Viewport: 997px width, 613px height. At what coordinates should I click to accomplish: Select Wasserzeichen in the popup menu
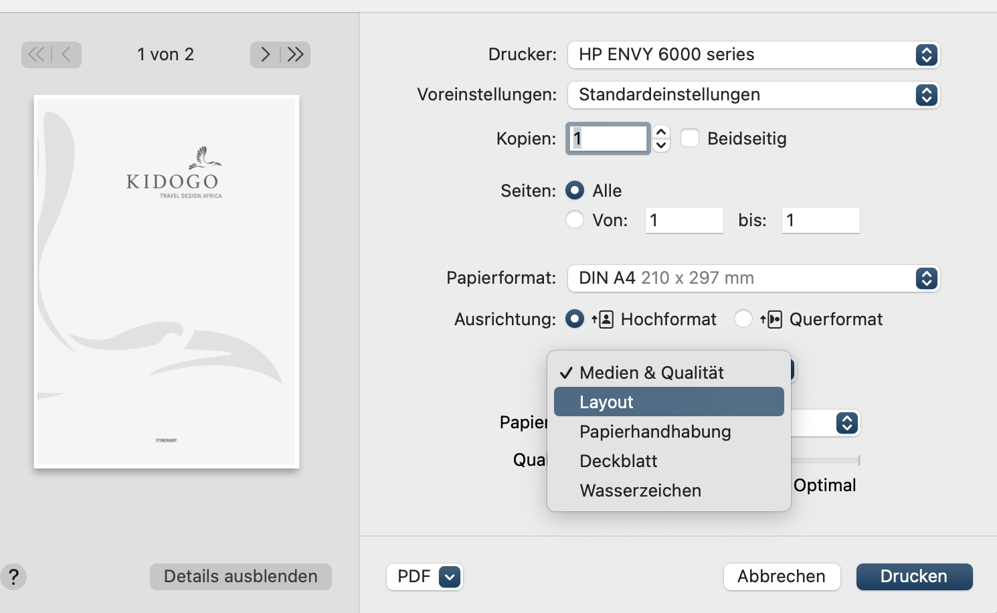coord(640,491)
